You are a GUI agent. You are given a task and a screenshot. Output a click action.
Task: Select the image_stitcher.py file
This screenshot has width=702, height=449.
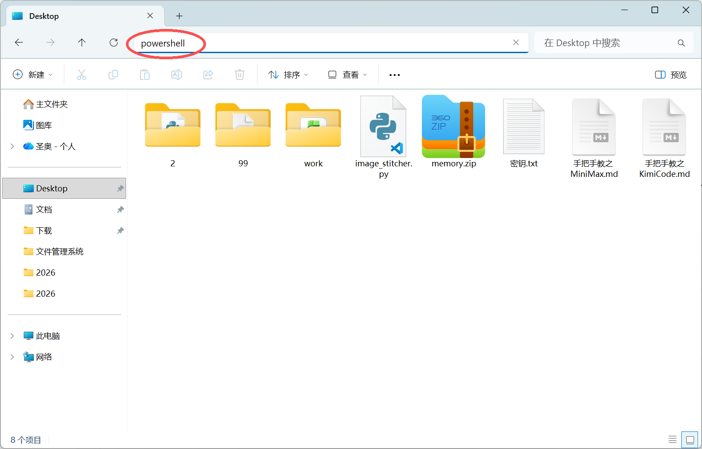click(383, 132)
